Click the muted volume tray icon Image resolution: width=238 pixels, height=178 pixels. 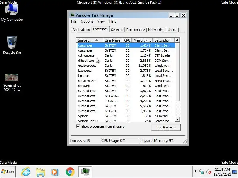[209, 172]
